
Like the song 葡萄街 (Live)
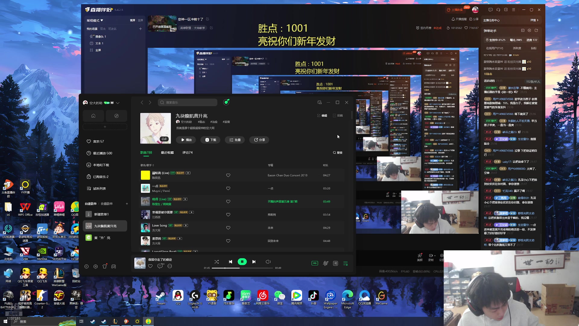pos(228,175)
